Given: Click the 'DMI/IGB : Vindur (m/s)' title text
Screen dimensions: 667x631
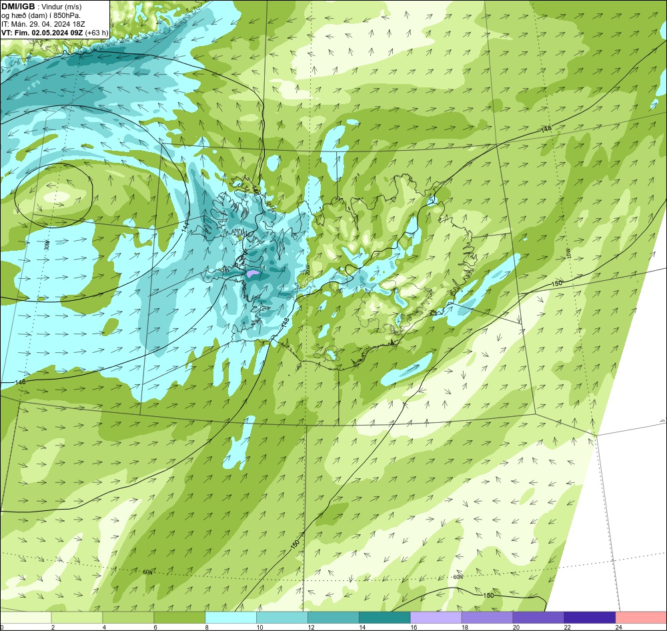Looking at the screenshot, I should pyautogui.click(x=41, y=7).
